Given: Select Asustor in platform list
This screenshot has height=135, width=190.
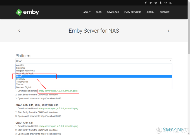Looking at the screenshot, I should (x=94, y=65).
